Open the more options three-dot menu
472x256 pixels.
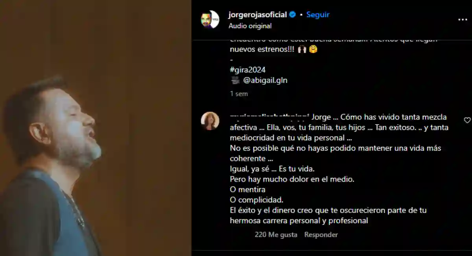463,20
